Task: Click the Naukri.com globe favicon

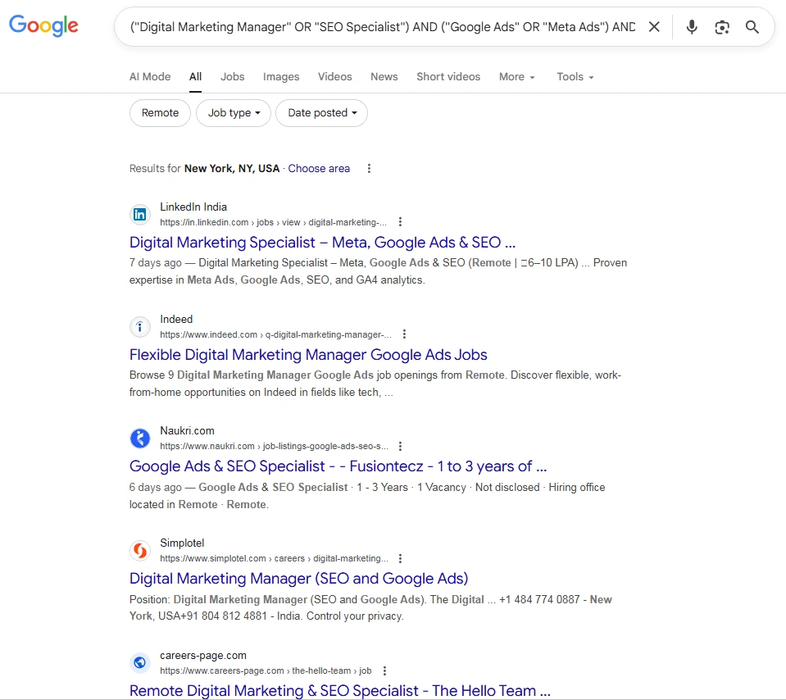Action: click(x=139, y=438)
